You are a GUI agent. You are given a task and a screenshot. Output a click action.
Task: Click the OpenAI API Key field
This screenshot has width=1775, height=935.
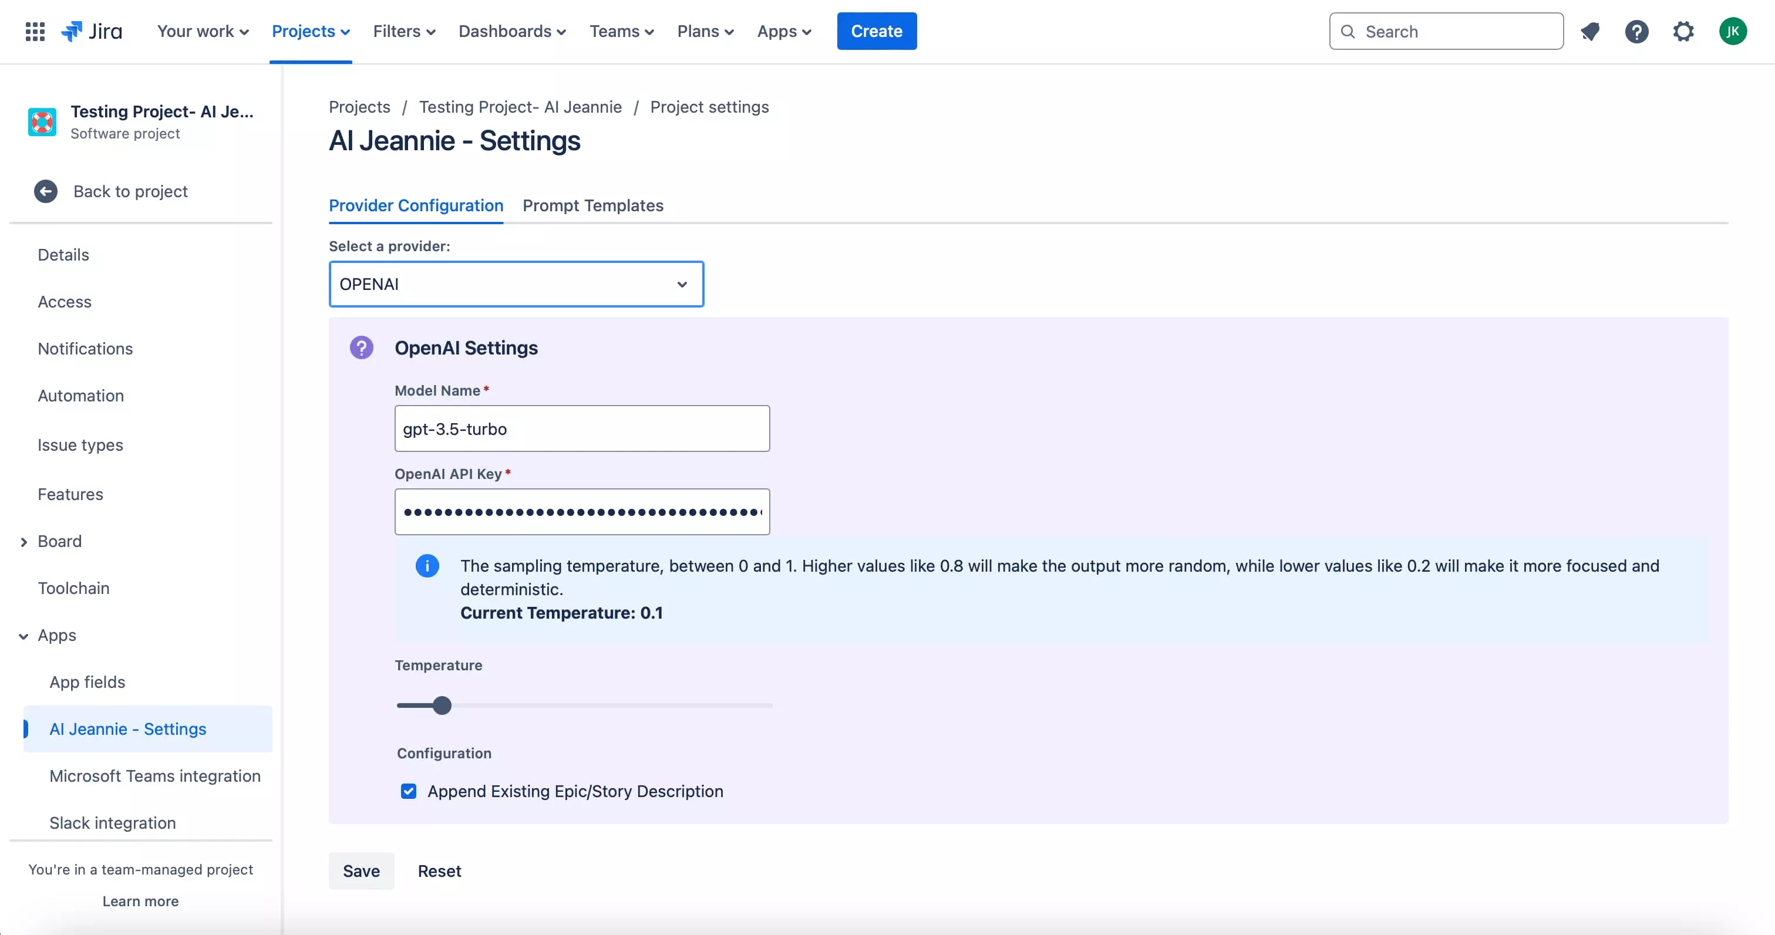coord(582,512)
